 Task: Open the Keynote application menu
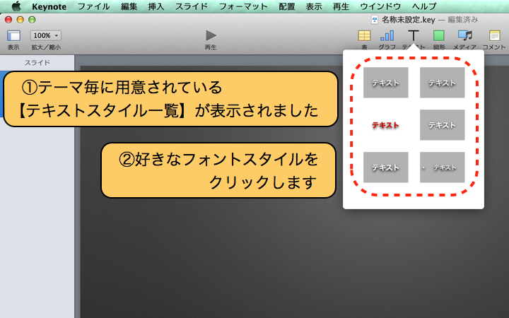tap(49, 6)
